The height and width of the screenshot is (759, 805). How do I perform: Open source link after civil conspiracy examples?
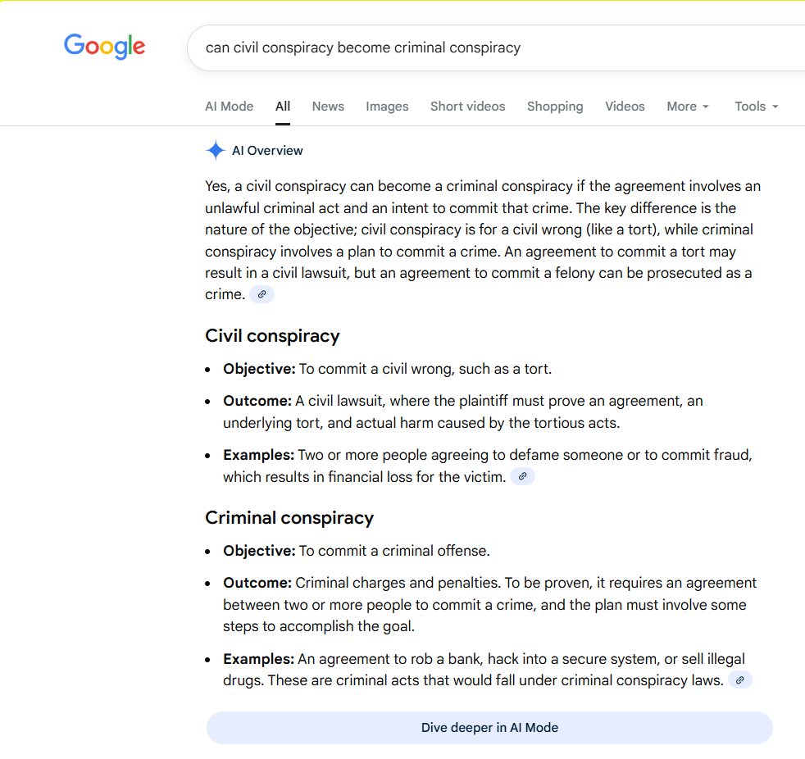[522, 476]
